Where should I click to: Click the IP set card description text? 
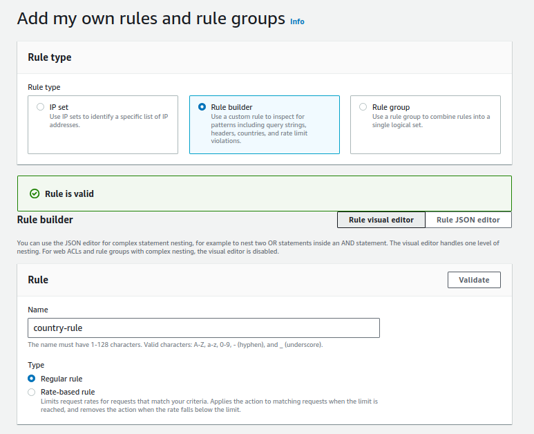108,121
